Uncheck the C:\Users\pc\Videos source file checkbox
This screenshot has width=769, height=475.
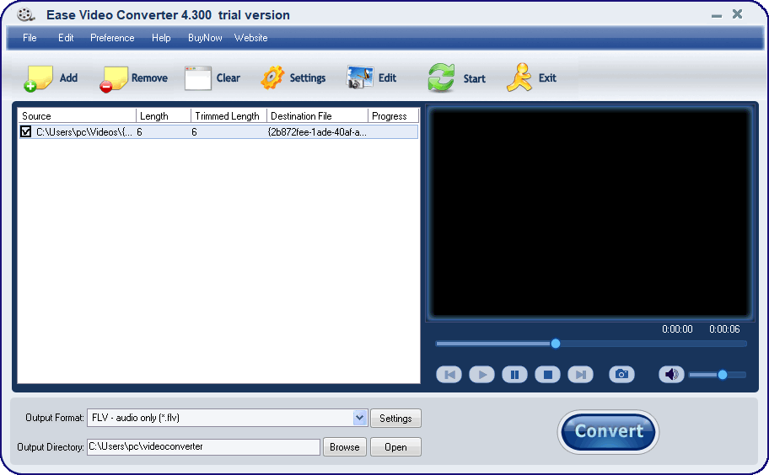[25, 131]
